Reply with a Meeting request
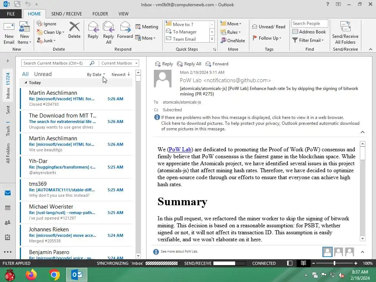The image size is (376, 282). pyautogui.click(x=147, y=26)
